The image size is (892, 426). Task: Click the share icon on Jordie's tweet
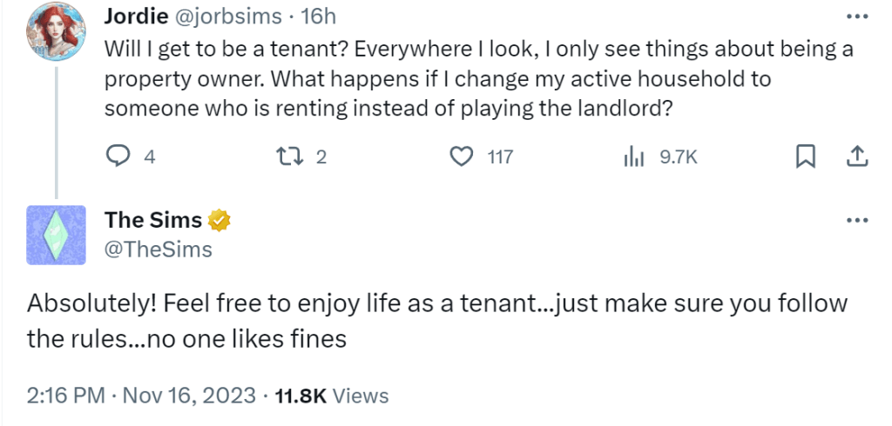(x=855, y=156)
